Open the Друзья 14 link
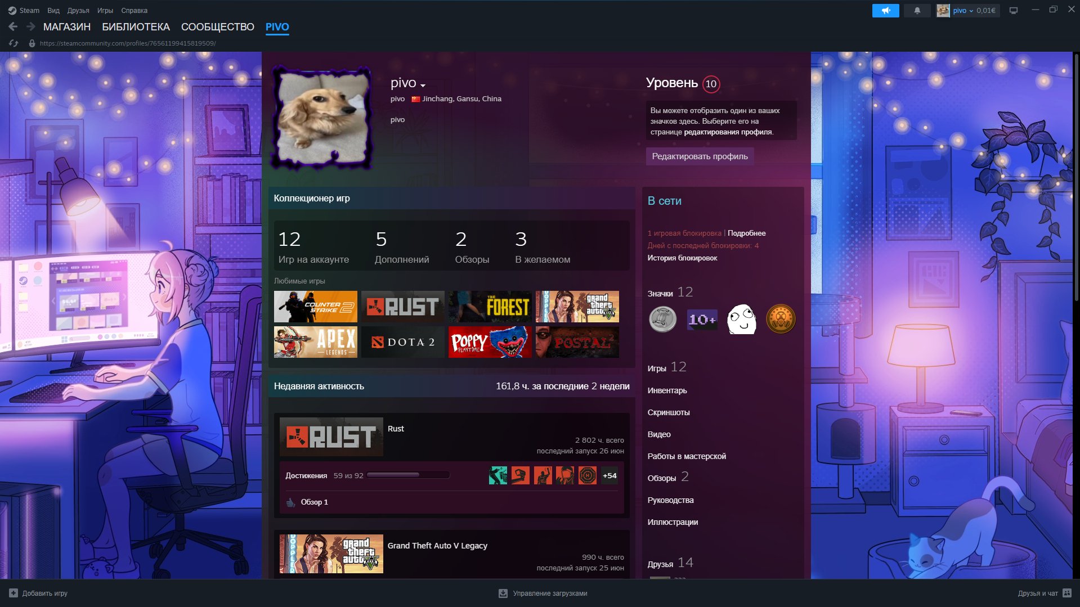The height and width of the screenshot is (607, 1080). point(670,563)
